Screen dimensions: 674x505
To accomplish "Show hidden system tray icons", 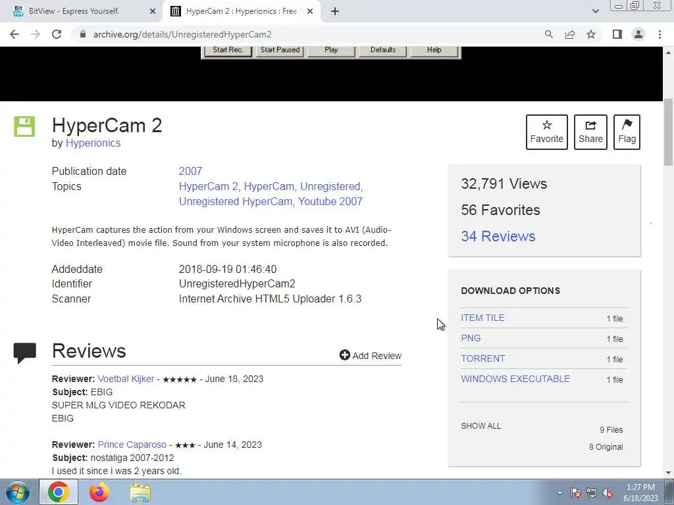I will pos(559,493).
